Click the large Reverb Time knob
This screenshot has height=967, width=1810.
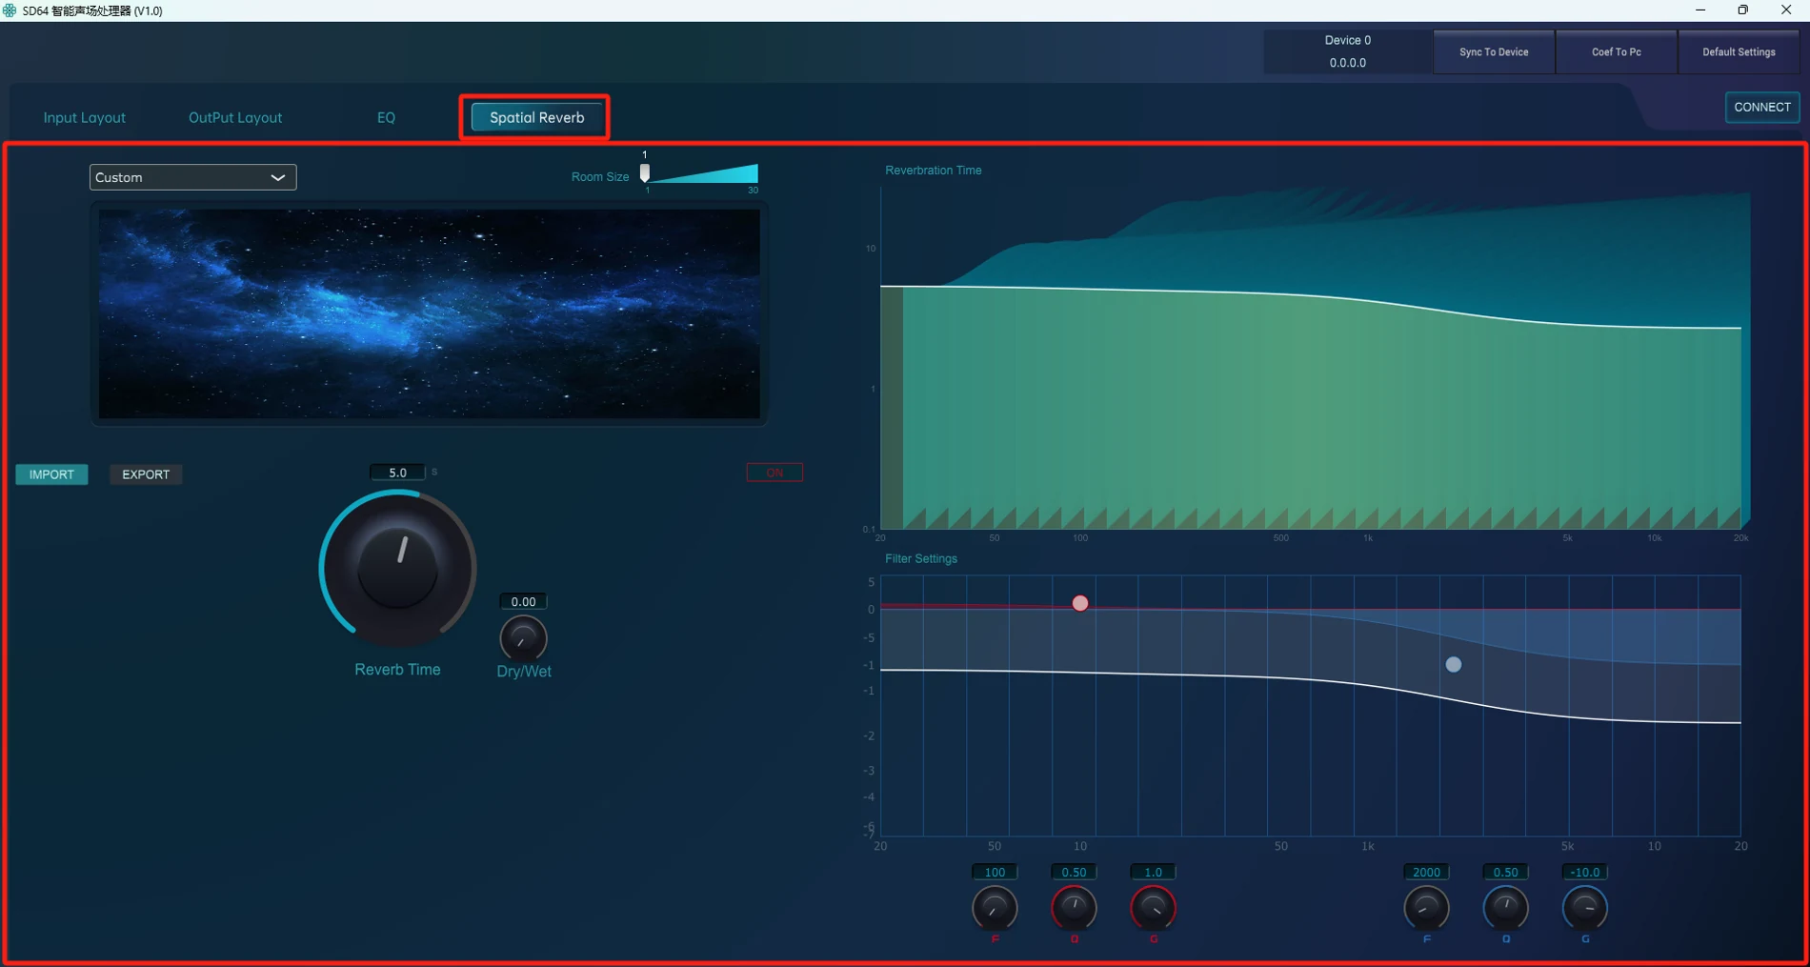click(397, 568)
